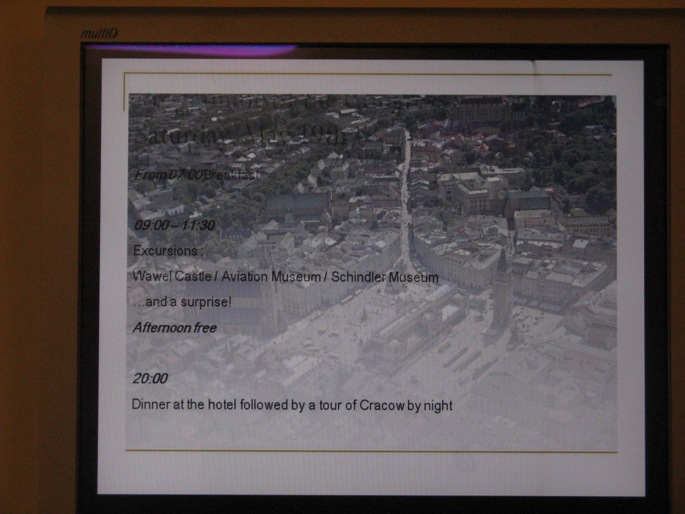Select the "...and a surprise!" line
Image resolution: width=685 pixels, height=514 pixels.
point(183,302)
